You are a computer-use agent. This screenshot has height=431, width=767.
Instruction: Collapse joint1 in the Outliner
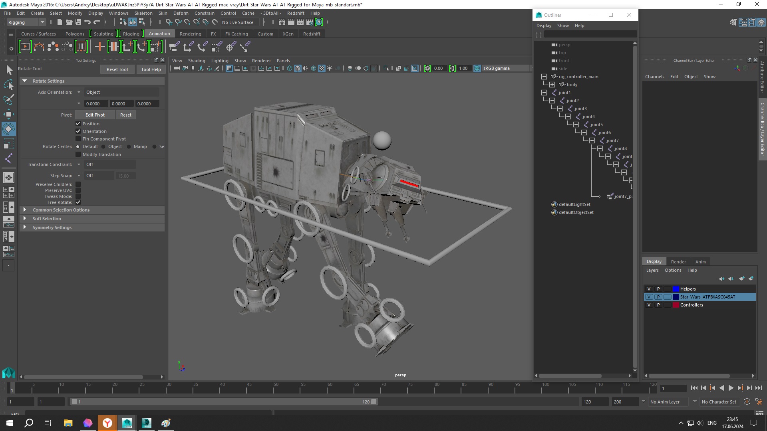point(544,93)
